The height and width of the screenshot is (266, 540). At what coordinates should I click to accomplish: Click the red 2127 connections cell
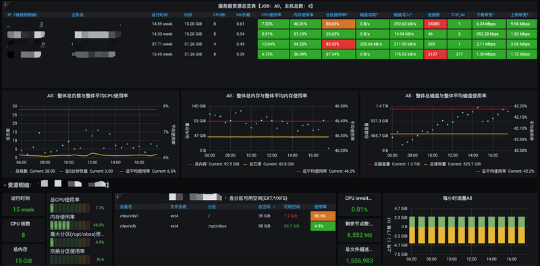pyautogui.click(x=435, y=54)
